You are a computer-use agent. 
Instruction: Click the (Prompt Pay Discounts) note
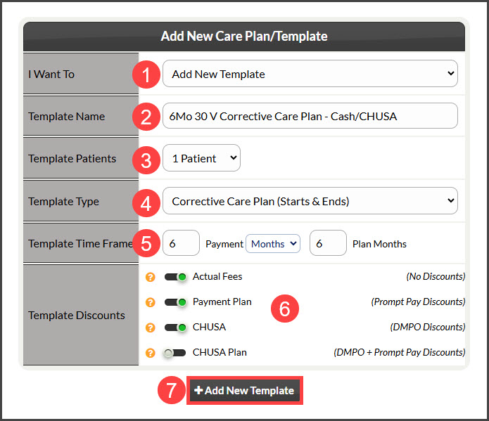418,302
